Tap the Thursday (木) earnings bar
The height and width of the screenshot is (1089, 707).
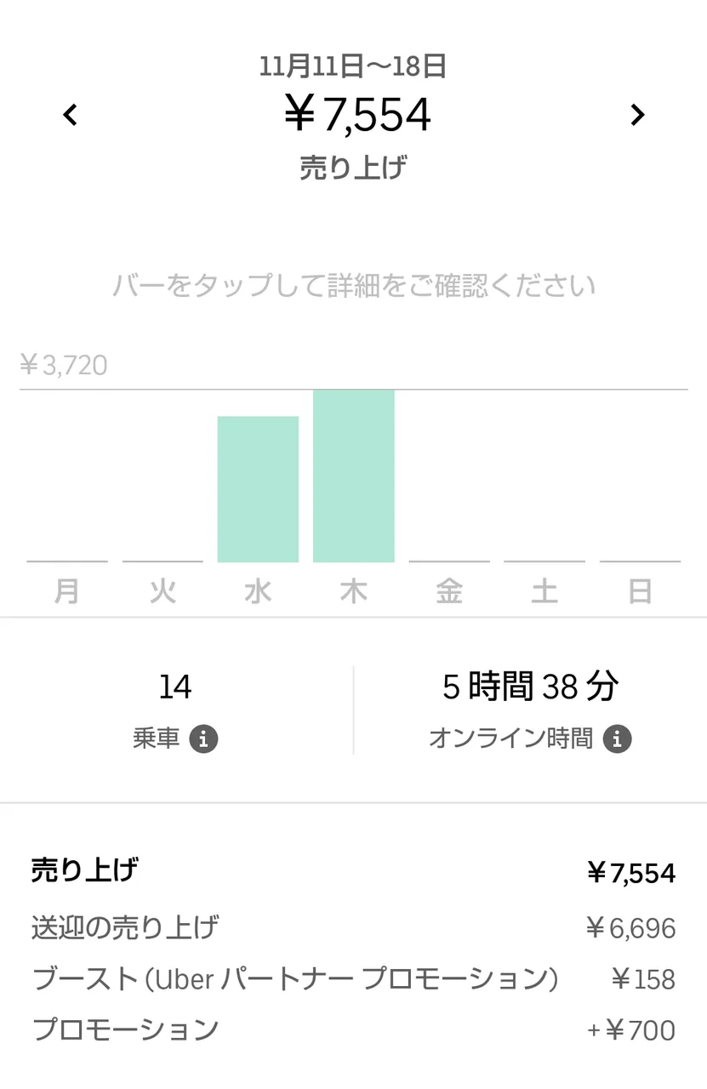pyautogui.click(x=353, y=476)
